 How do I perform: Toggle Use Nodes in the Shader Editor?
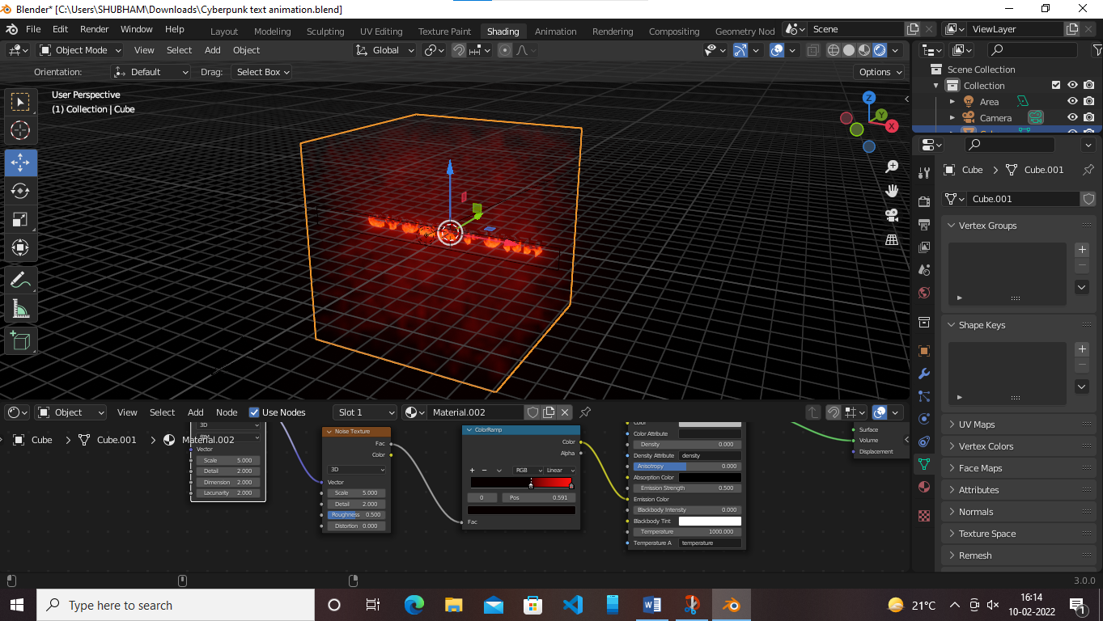click(x=256, y=412)
